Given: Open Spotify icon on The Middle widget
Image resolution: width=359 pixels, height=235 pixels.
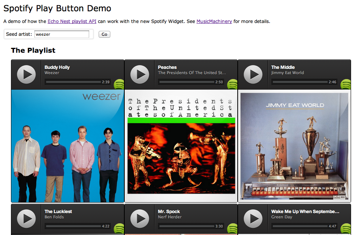Looking at the screenshot, I should tap(345, 84).
